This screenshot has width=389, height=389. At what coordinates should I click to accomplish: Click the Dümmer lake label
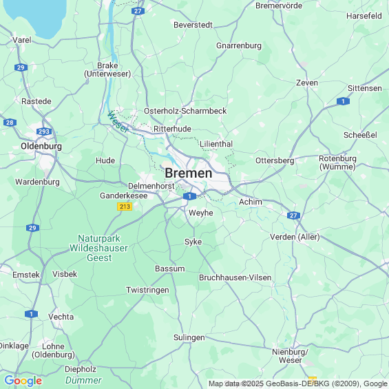pos(83,380)
